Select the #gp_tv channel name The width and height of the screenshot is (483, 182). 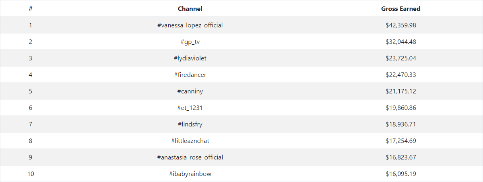tap(190, 42)
